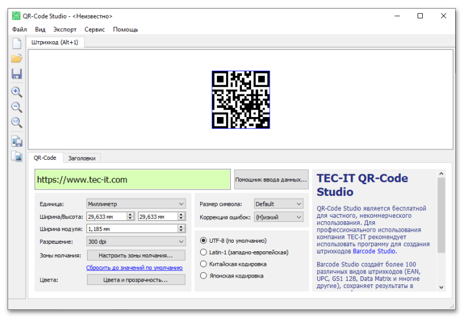The image size is (464, 318).
Task: Open the Экспорт menu
Action: click(x=65, y=30)
